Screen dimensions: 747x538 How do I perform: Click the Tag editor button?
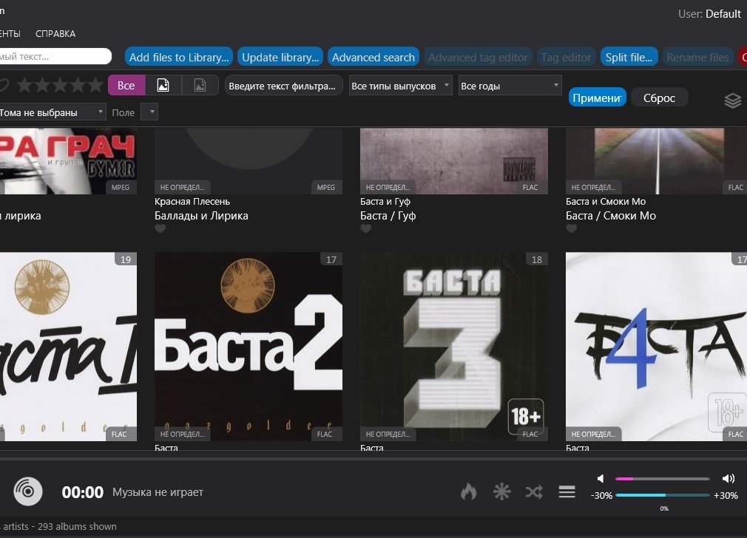pos(566,57)
